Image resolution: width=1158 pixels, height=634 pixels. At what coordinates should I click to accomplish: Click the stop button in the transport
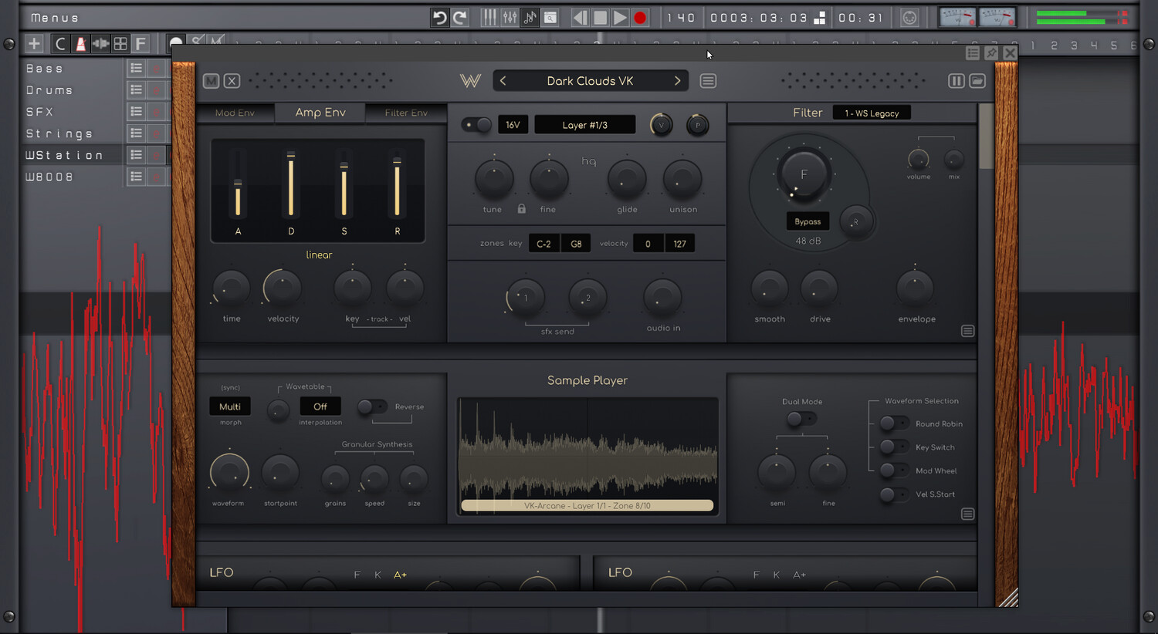[x=600, y=17]
